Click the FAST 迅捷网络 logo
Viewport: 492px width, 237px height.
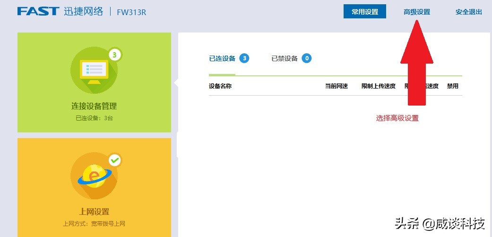point(60,12)
